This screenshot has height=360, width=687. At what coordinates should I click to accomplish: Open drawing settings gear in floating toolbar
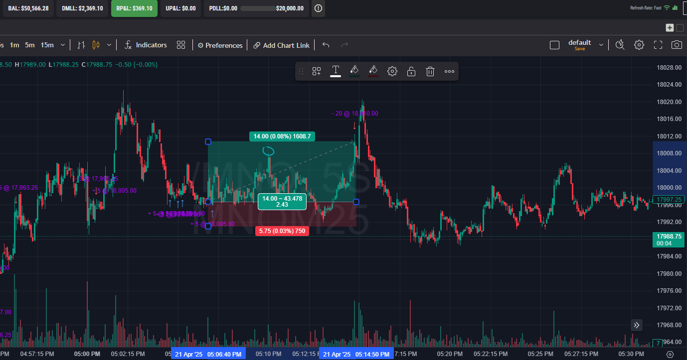(392, 71)
